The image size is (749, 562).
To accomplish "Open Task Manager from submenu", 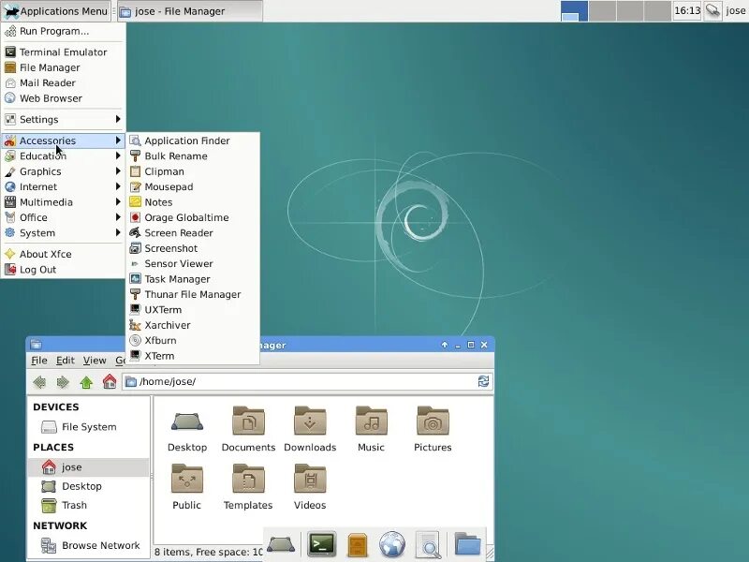I will pos(193,279).
